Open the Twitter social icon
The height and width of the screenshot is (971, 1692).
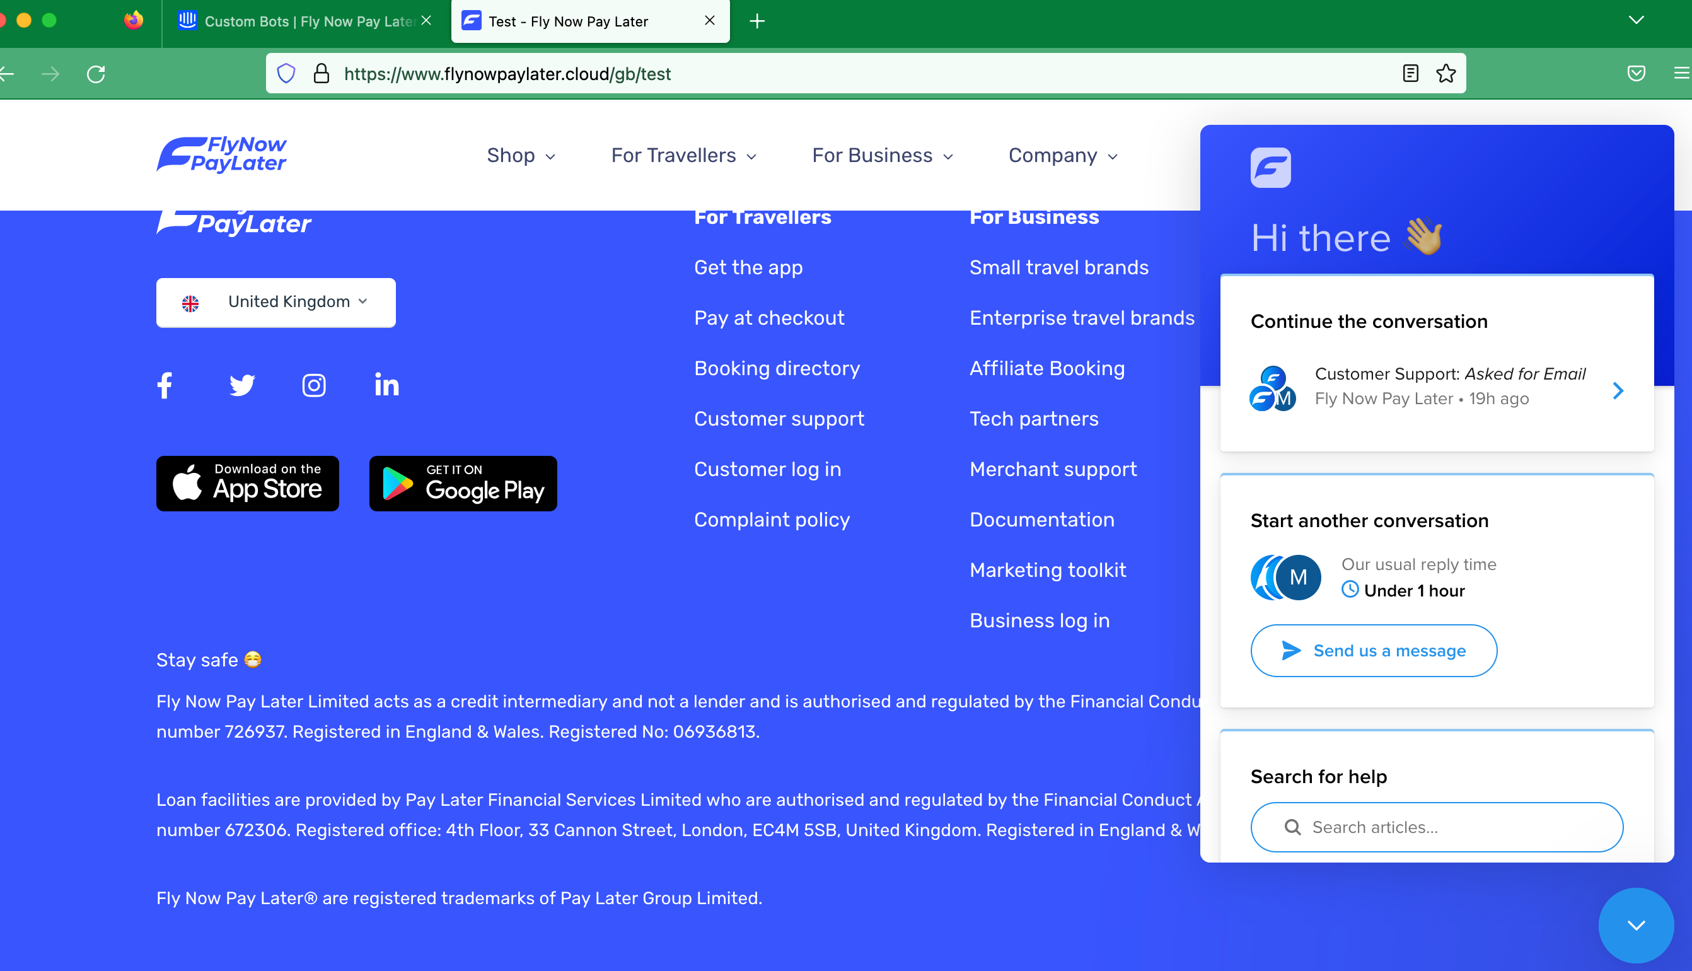click(x=242, y=385)
